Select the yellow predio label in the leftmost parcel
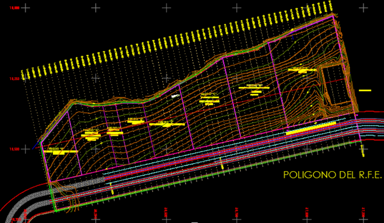The height and width of the screenshot is (223, 384). (x=60, y=151)
